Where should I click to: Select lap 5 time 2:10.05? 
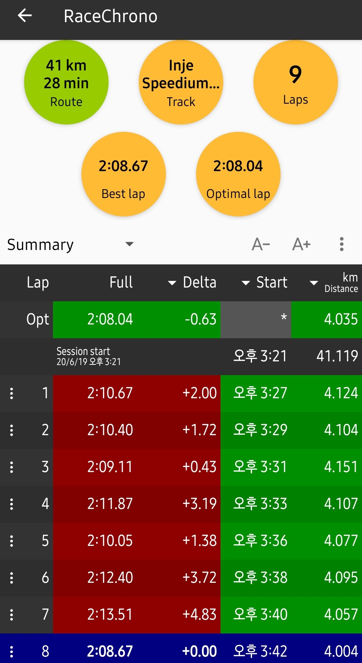[110, 541]
